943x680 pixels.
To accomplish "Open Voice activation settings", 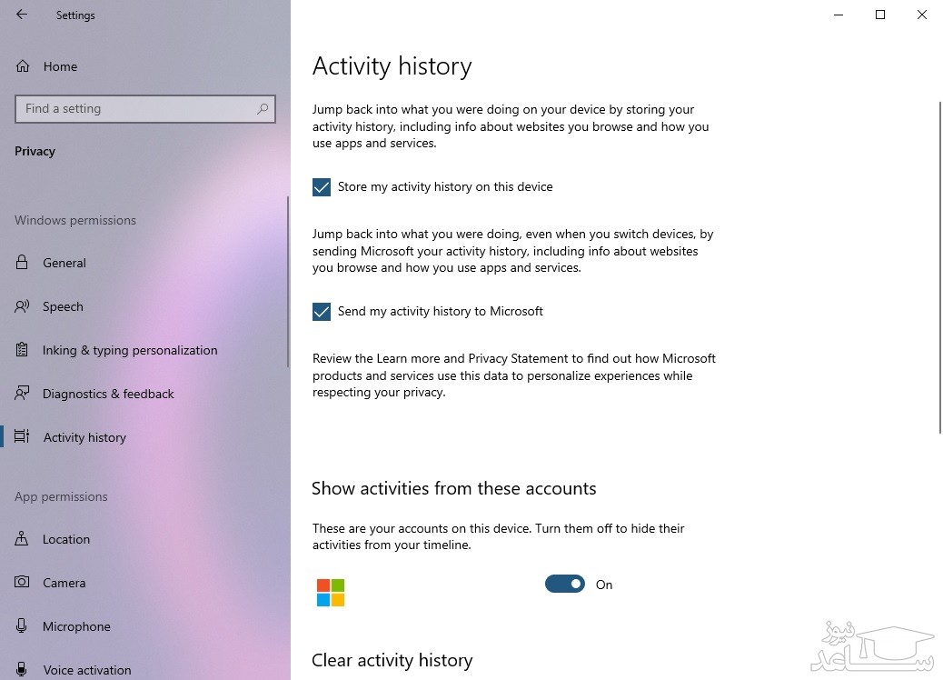I will click(x=86, y=670).
